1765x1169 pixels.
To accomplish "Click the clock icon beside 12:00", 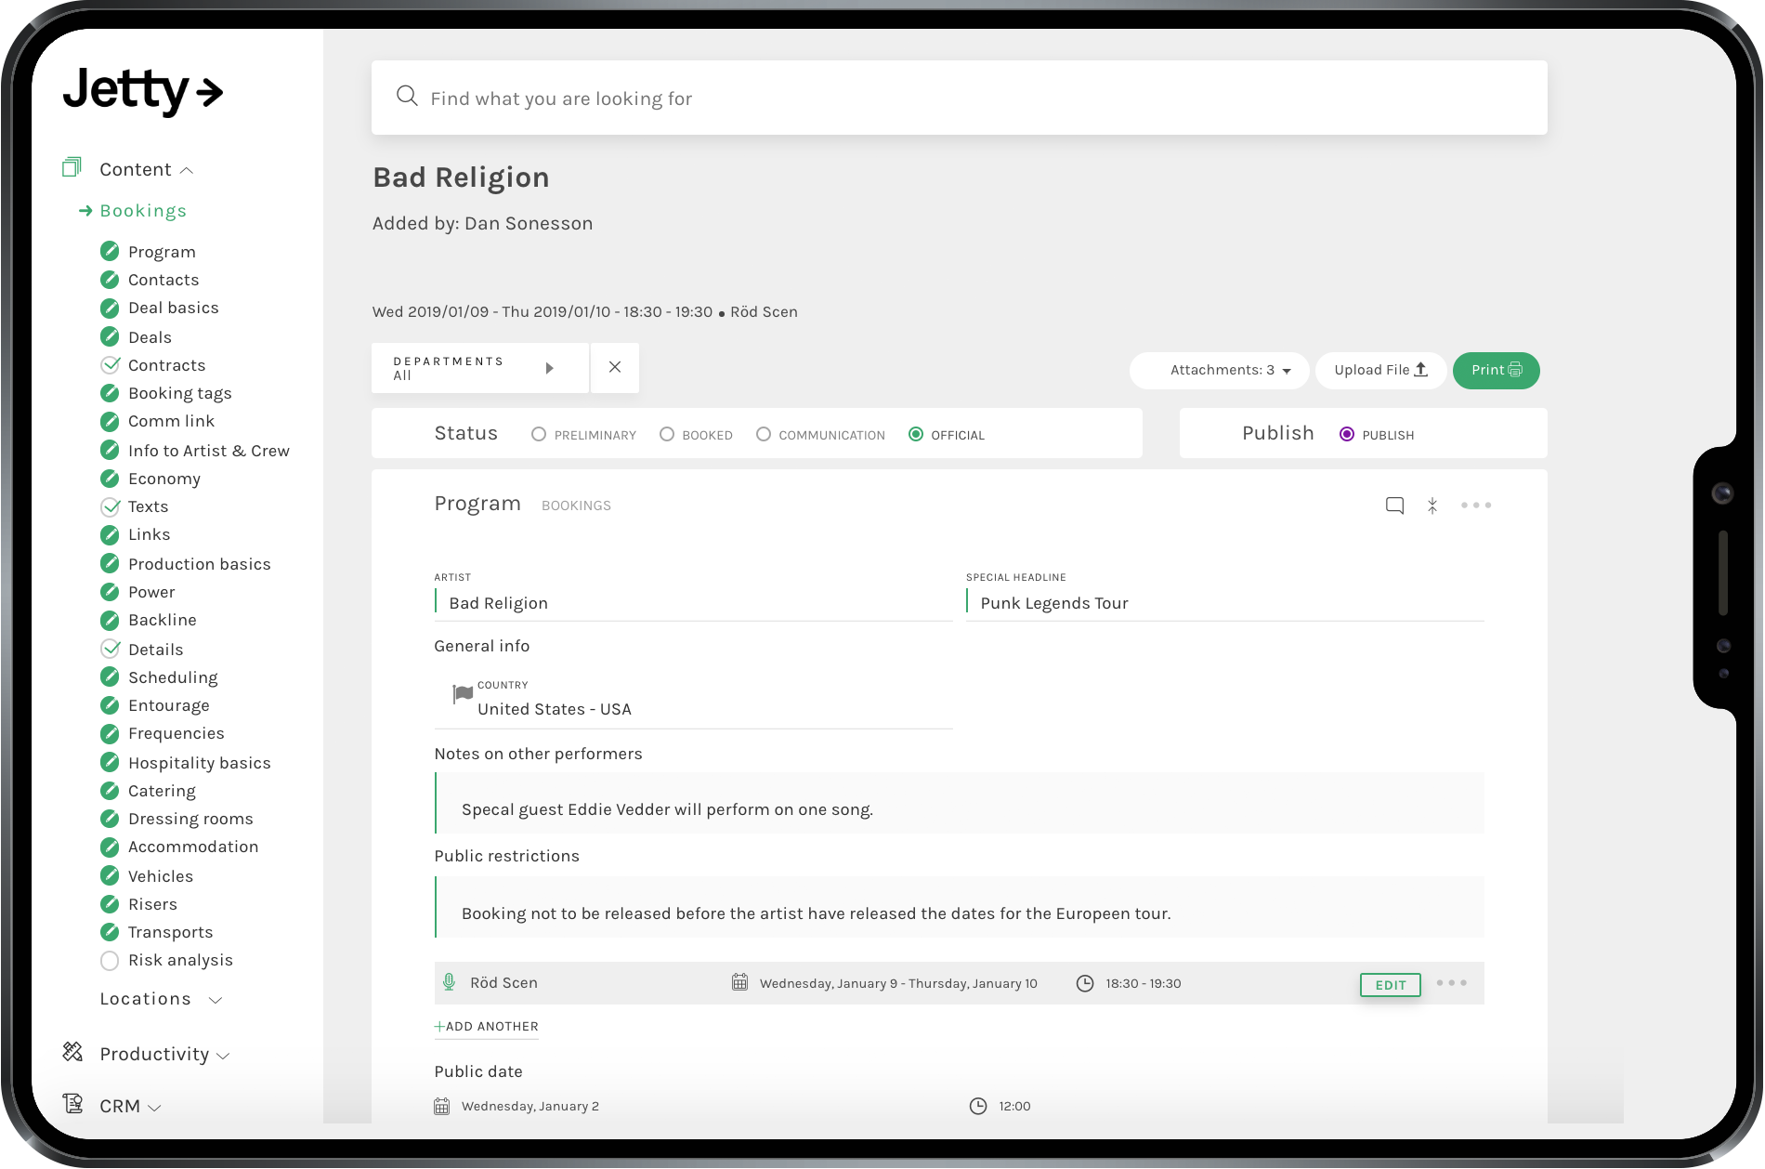I will (x=978, y=1106).
